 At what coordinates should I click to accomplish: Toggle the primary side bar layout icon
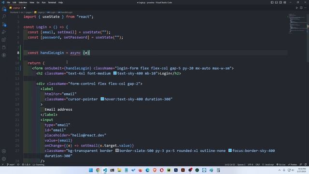(x=272, y=2)
